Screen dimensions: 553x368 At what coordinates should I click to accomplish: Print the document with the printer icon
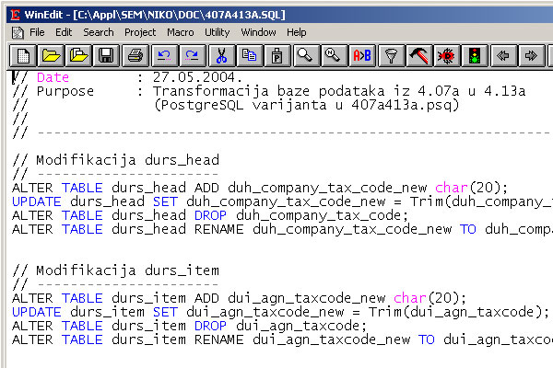[x=135, y=56]
